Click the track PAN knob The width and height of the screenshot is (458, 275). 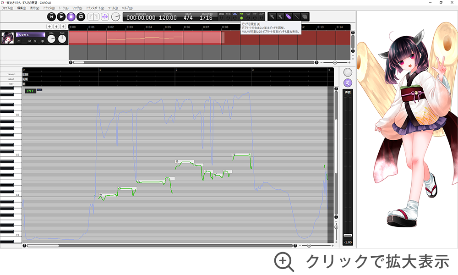point(62,38)
